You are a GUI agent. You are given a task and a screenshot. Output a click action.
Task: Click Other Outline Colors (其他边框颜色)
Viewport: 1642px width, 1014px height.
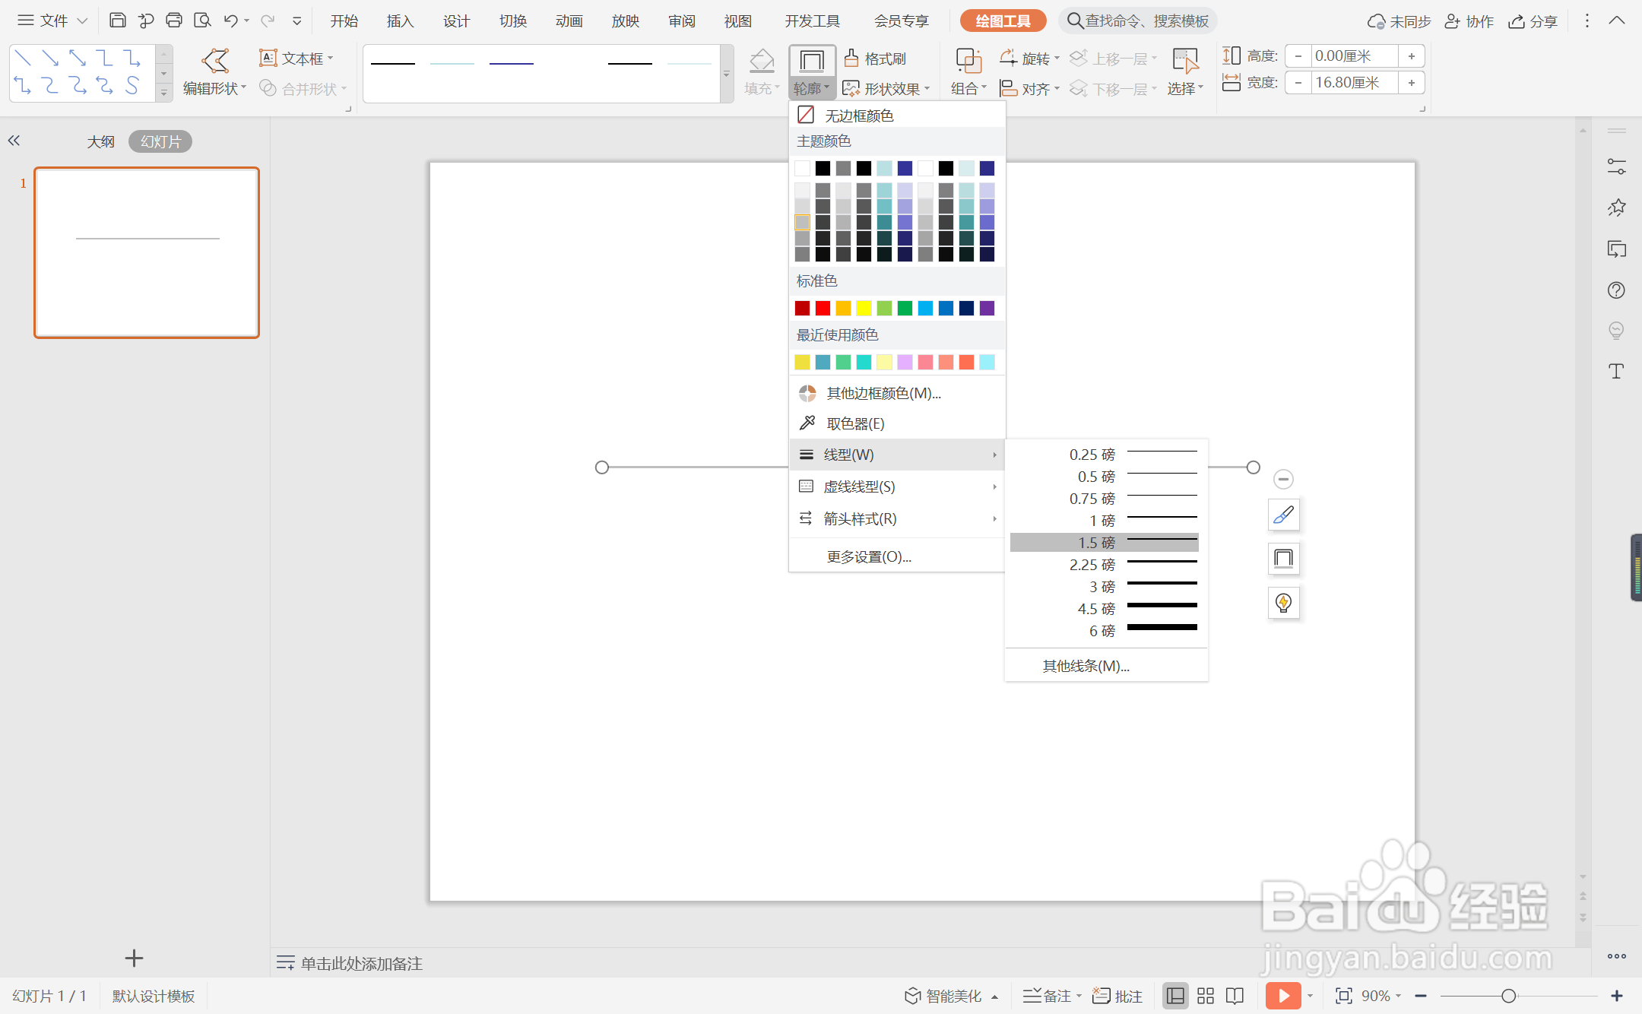[x=897, y=393]
